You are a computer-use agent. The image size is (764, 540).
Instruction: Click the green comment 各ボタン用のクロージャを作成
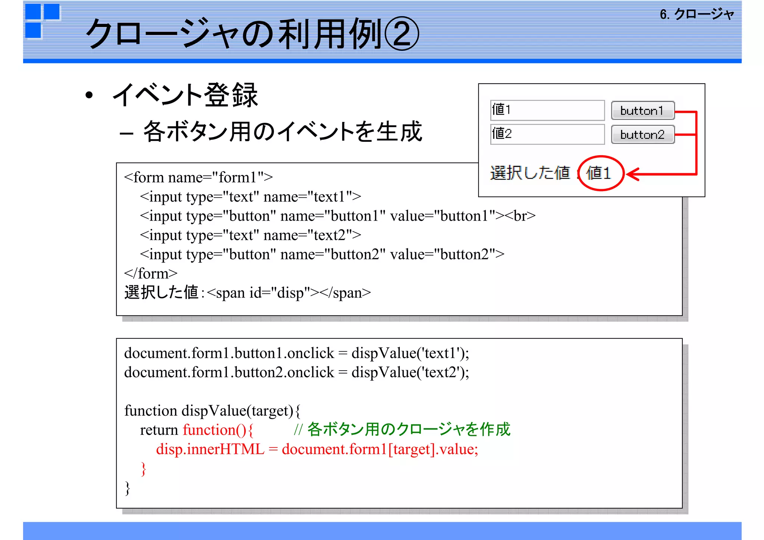pos(402,430)
